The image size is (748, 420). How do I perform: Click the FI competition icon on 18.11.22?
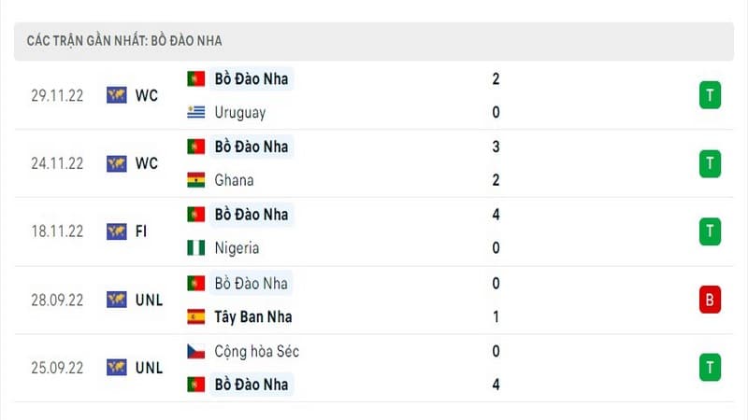click(x=116, y=231)
